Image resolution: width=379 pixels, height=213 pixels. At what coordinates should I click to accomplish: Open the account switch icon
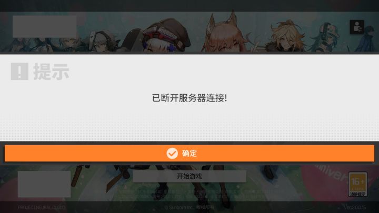[357, 27]
